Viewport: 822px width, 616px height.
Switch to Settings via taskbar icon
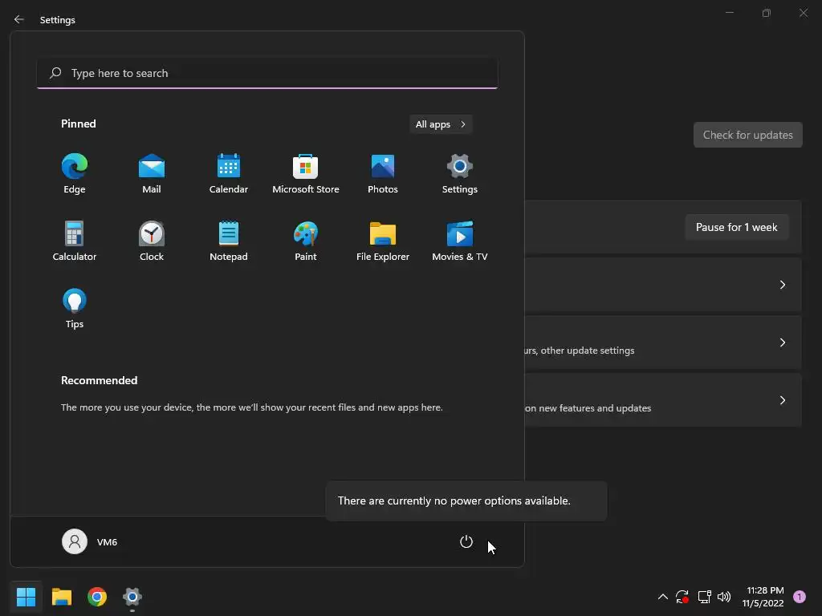point(132,597)
